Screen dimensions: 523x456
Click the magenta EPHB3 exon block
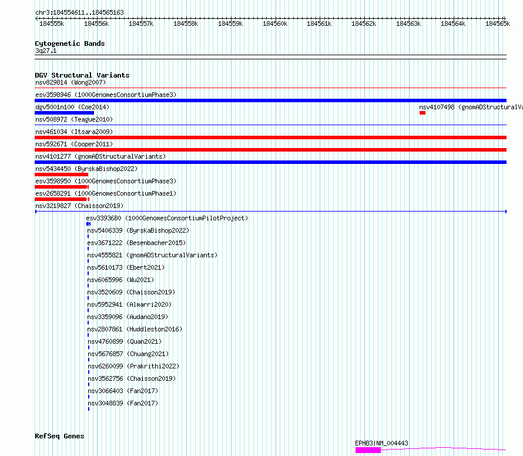(368, 450)
